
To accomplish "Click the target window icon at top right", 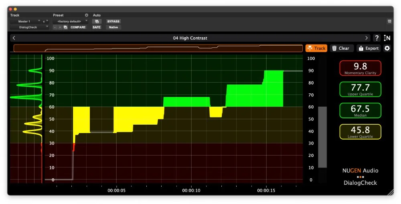I will click(x=389, y=22).
